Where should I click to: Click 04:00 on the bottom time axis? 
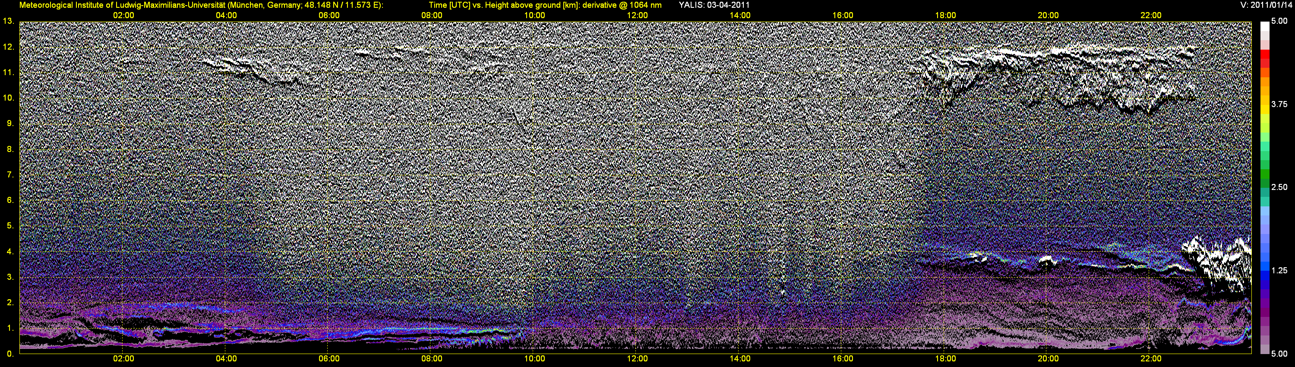click(x=226, y=359)
